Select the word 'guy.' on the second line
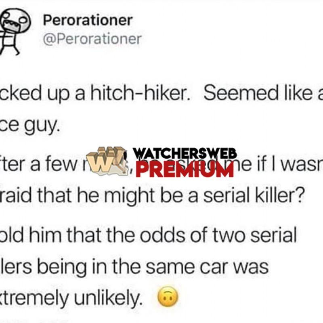323x323 pixels. (x=42, y=126)
